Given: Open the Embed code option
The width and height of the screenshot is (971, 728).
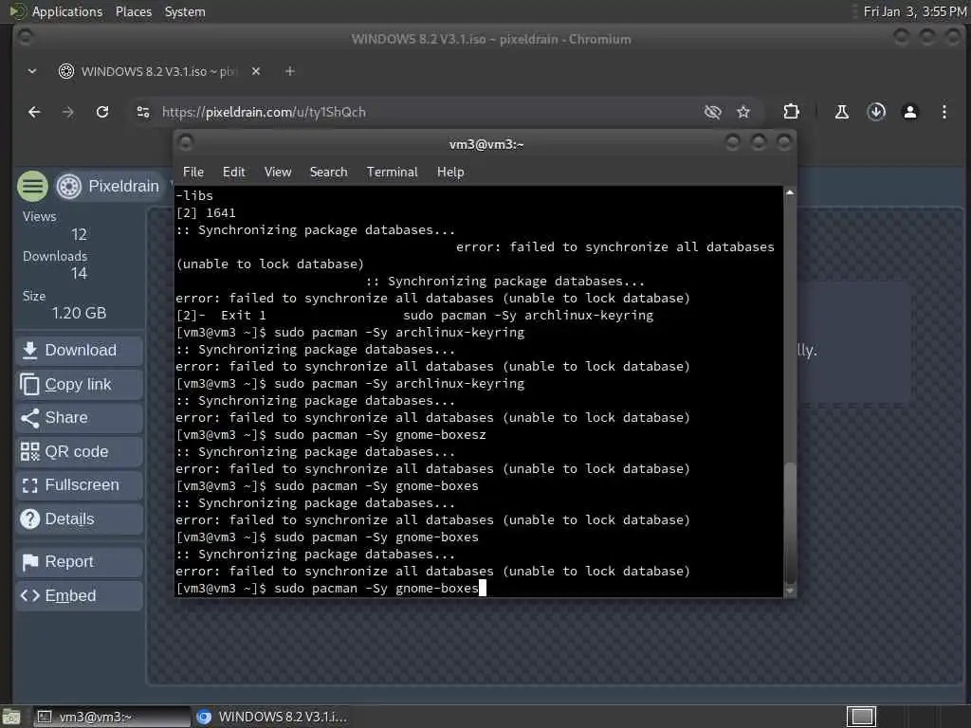Looking at the screenshot, I should [x=80, y=595].
